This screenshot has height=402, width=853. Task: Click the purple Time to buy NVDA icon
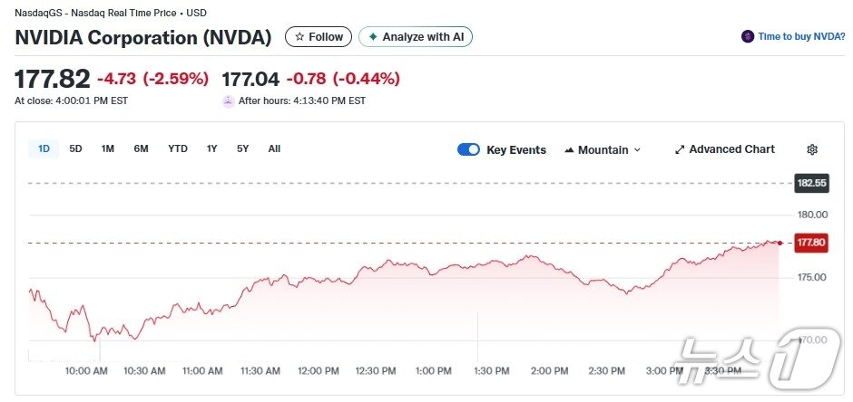tap(748, 37)
